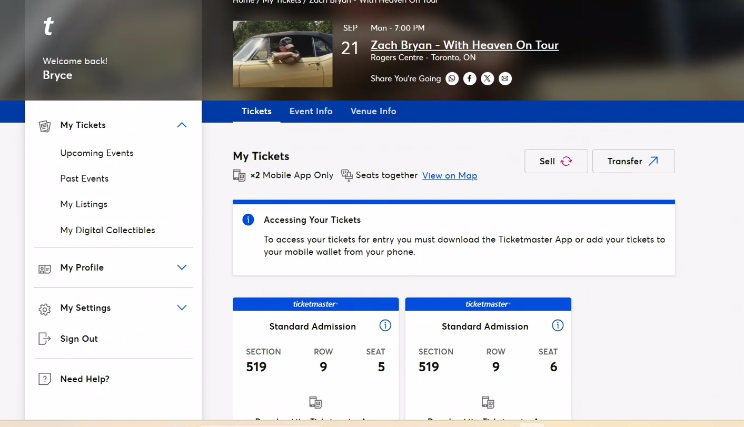Click the Ticketmaster t logo
This screenshot has width=744, height=427.
pos(48,26)
